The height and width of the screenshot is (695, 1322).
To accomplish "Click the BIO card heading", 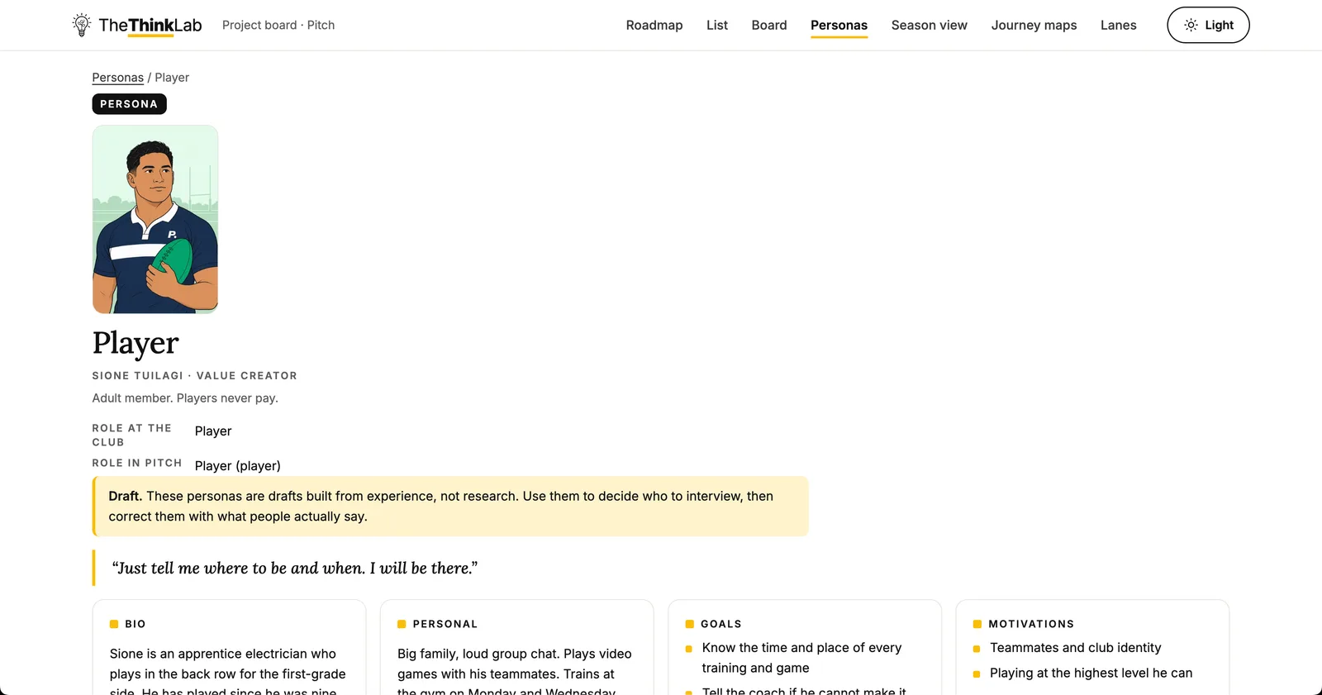I will [x=136, y=624].
